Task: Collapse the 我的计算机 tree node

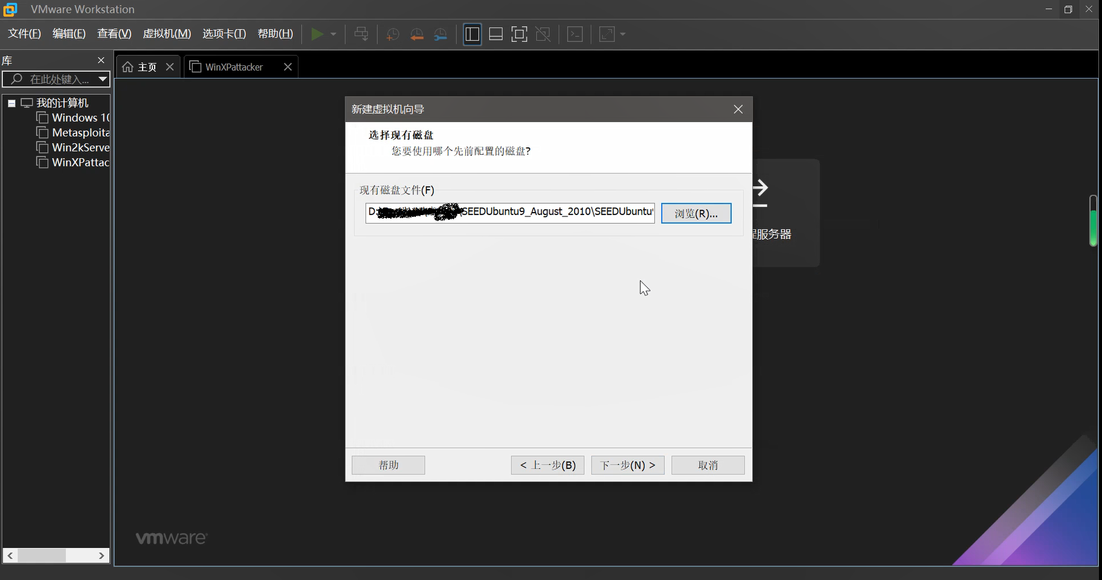Action: click(x=11, y=103)
